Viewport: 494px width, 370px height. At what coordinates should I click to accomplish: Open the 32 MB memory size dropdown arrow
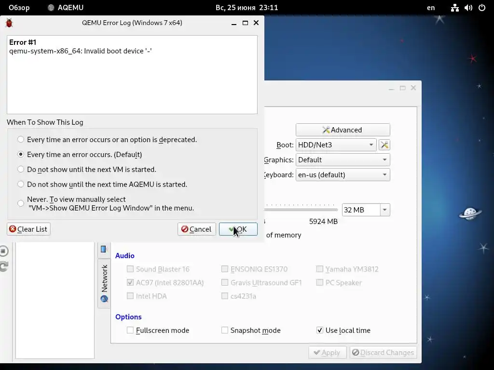coord(384,210)
